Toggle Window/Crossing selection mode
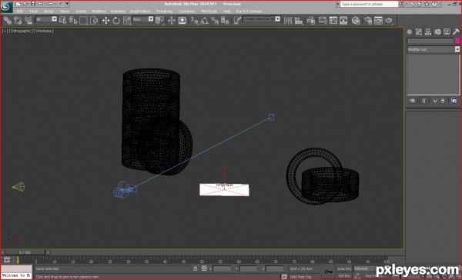462x280 pixels. [94, 20]
